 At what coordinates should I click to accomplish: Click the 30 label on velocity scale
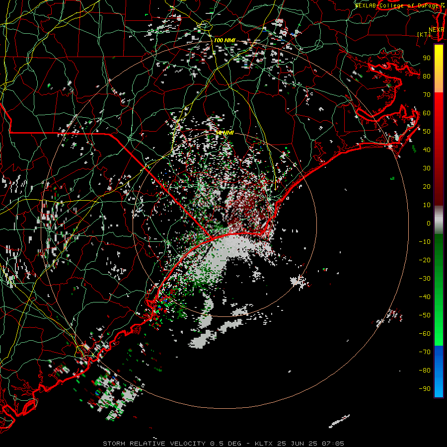click(427, 168)
